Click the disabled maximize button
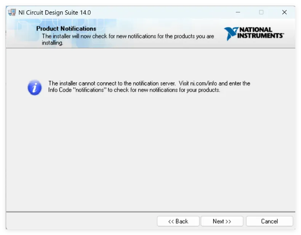 pos(261,12)
